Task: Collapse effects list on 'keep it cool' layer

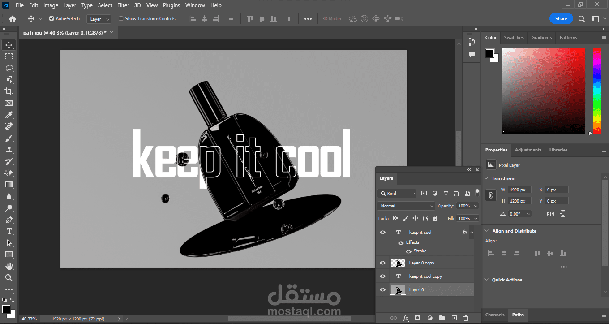Action: [471, 232]
